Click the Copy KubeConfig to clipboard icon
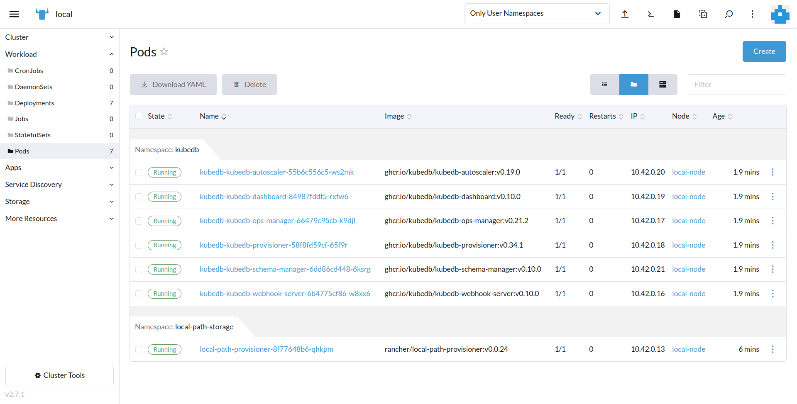797x404 pixels. tap(703, 14)
